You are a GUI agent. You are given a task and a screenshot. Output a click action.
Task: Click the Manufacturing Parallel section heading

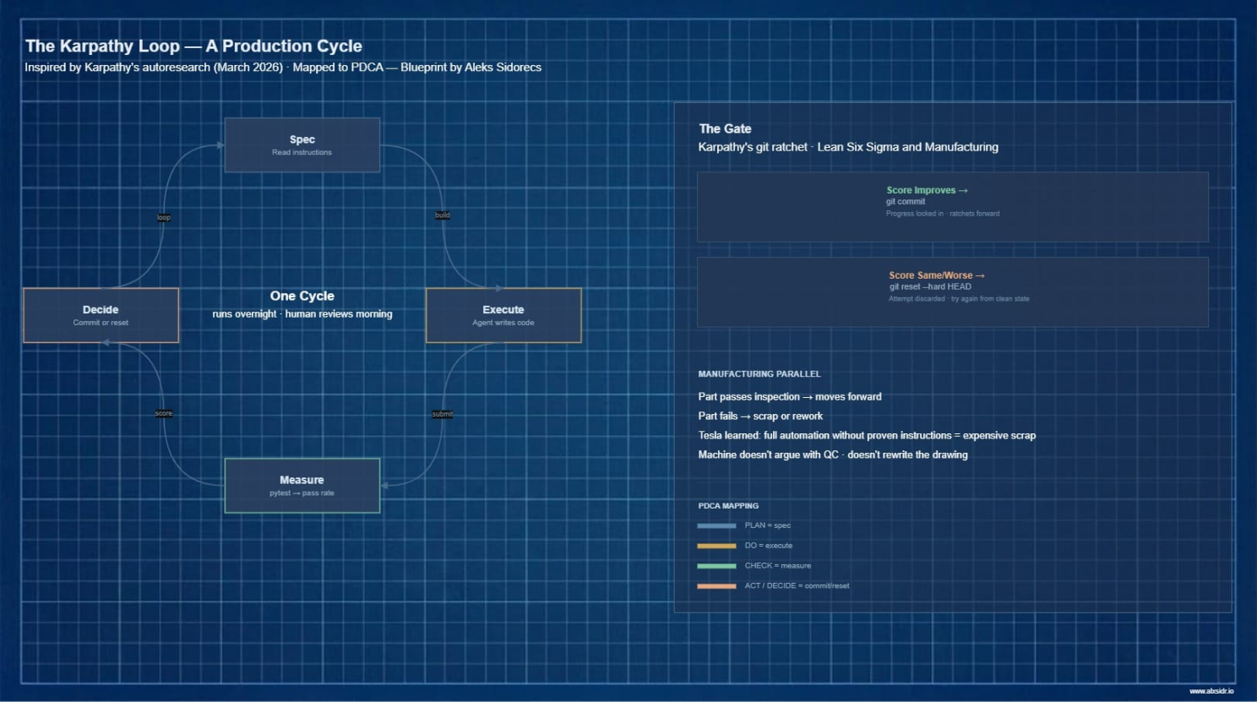tap(759, 373)
